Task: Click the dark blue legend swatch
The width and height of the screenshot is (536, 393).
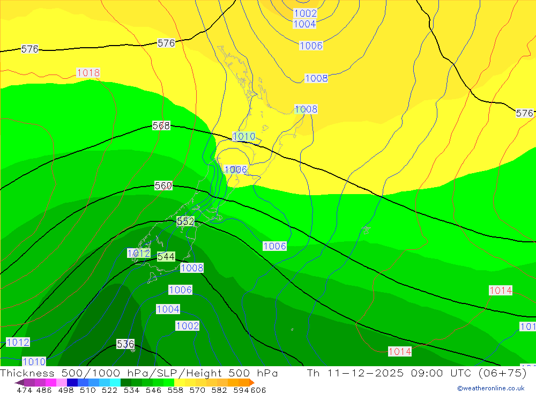Action: click(x=72, y=382)
